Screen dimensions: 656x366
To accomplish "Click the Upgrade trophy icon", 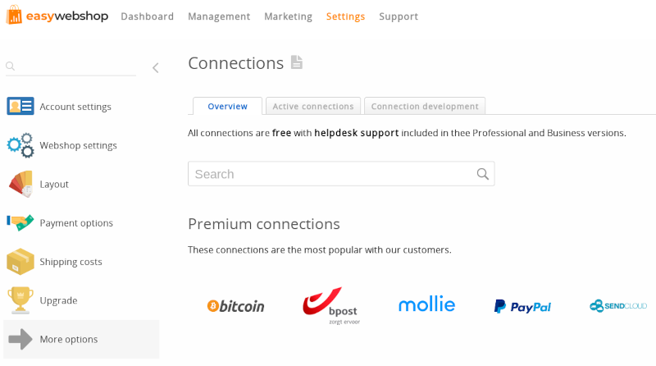I will [x=20, y=300].
